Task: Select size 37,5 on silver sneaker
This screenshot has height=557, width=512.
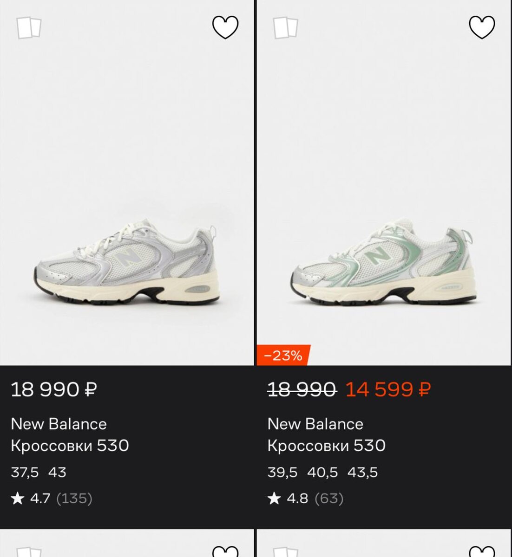Action: click(25, 473)
